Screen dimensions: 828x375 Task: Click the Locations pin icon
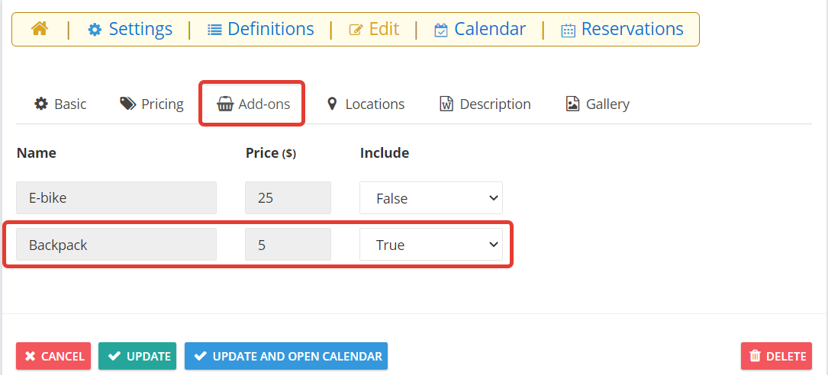(332, 104)
